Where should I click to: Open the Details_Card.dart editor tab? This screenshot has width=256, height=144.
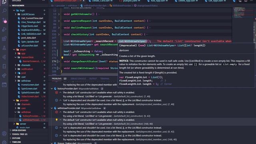(101, 1)
